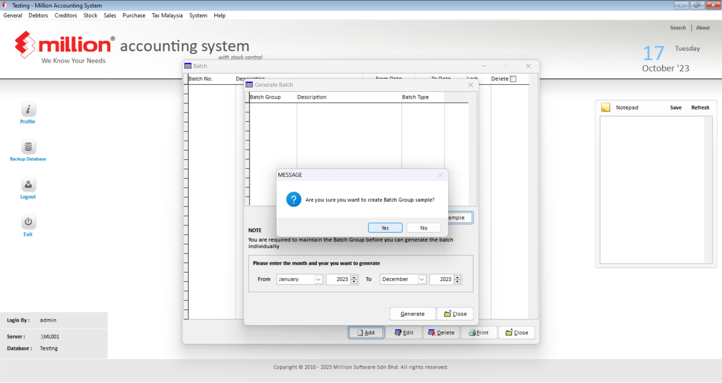722x383 pixels.
Task: Open the Print function for batches
Action: point(479,332)
